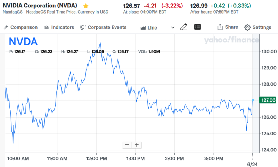This screenshot has height=167, width=278.
Task: Click the VOL 1.90M readout
Action: tap(149, 52)
